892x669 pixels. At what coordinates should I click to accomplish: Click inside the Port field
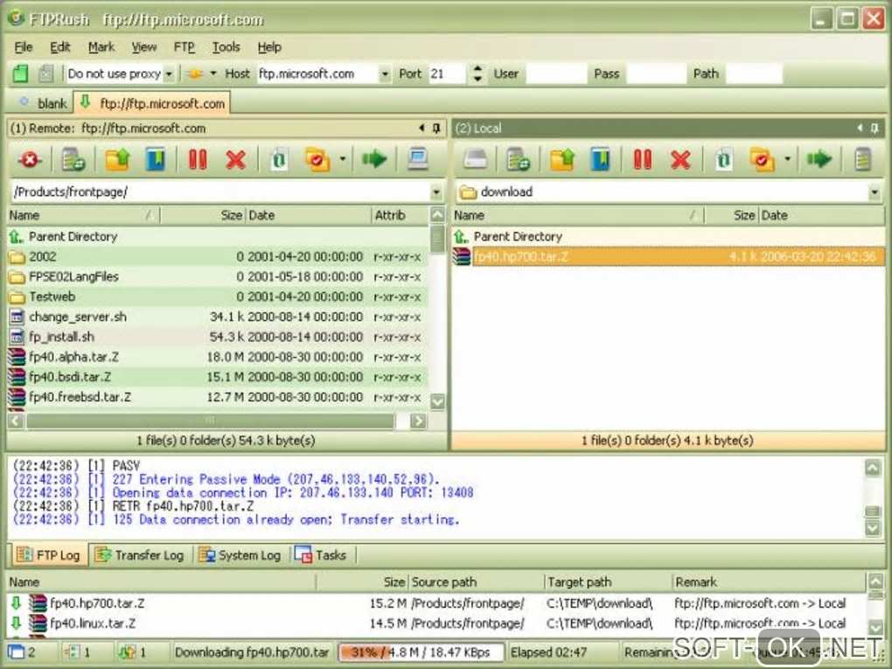click(447, 74)
